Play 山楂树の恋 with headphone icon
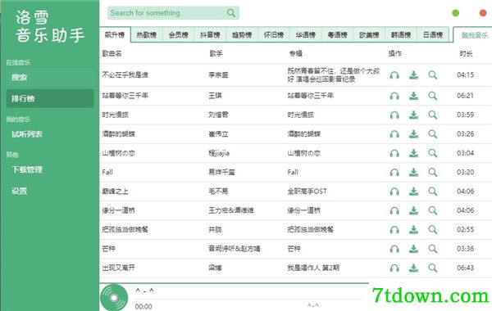The image size is (492, 311). [394, 153]
